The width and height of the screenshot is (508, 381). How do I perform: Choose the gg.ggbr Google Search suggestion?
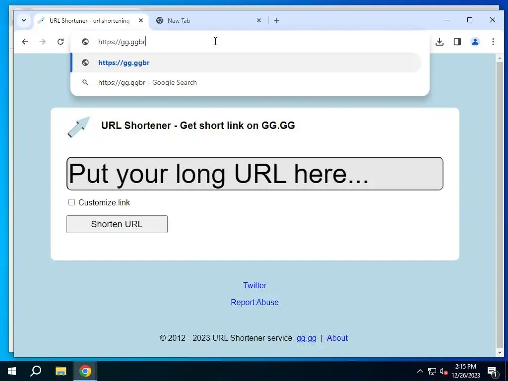coord(246,83)
